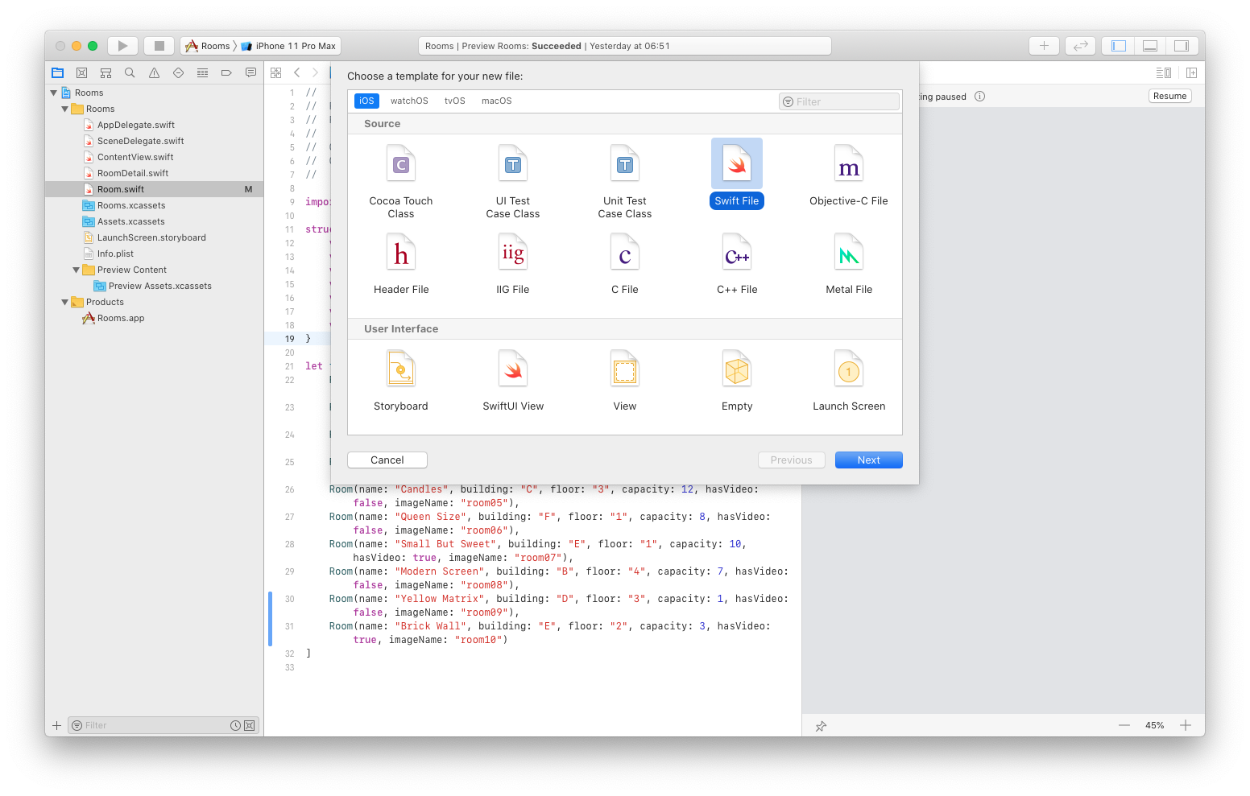Toggle the left navigator panel visibility

(x=1117, y=46)
